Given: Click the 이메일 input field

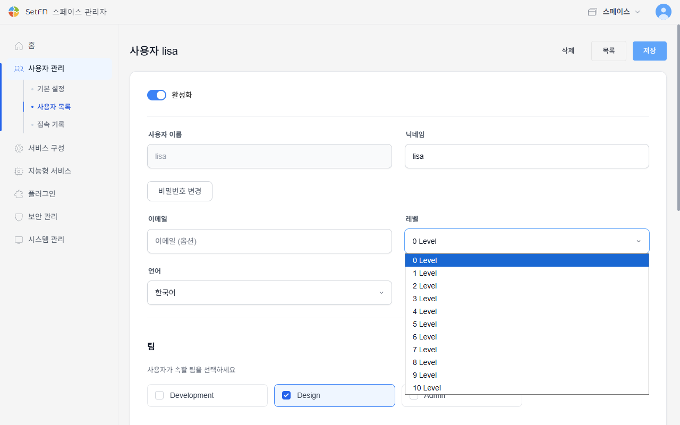Looking at the screenshot, I should coord(269,241).
